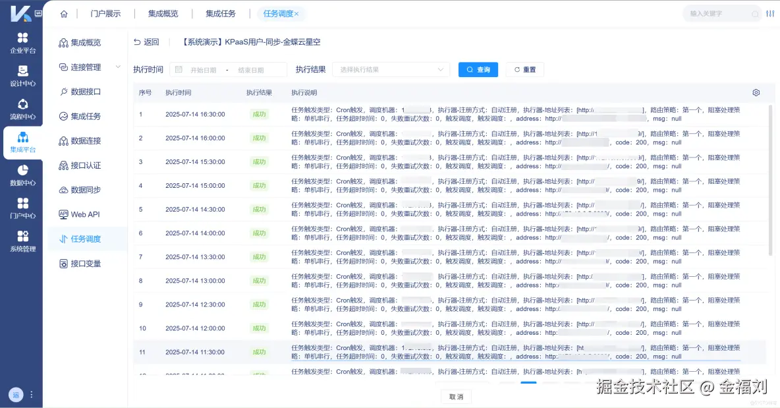Image resolution: width=780 pixels, height=408 pixels.
Task: Click the 2025-07-14 13:00:00 time cell
Action: 195,281
